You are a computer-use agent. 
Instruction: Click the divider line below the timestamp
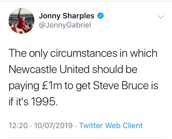click(x=86, y=137)
